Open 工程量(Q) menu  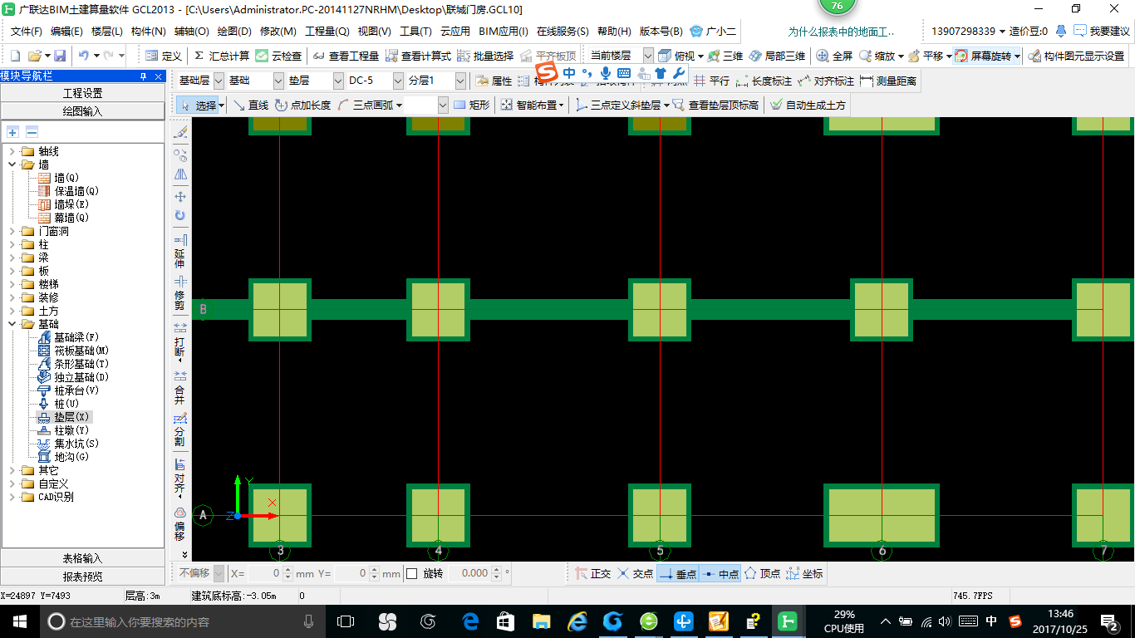coord(327,32)
